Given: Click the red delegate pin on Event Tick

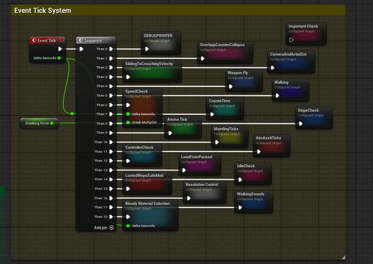Looking at the screenshot, I should (x=62, y=40).
